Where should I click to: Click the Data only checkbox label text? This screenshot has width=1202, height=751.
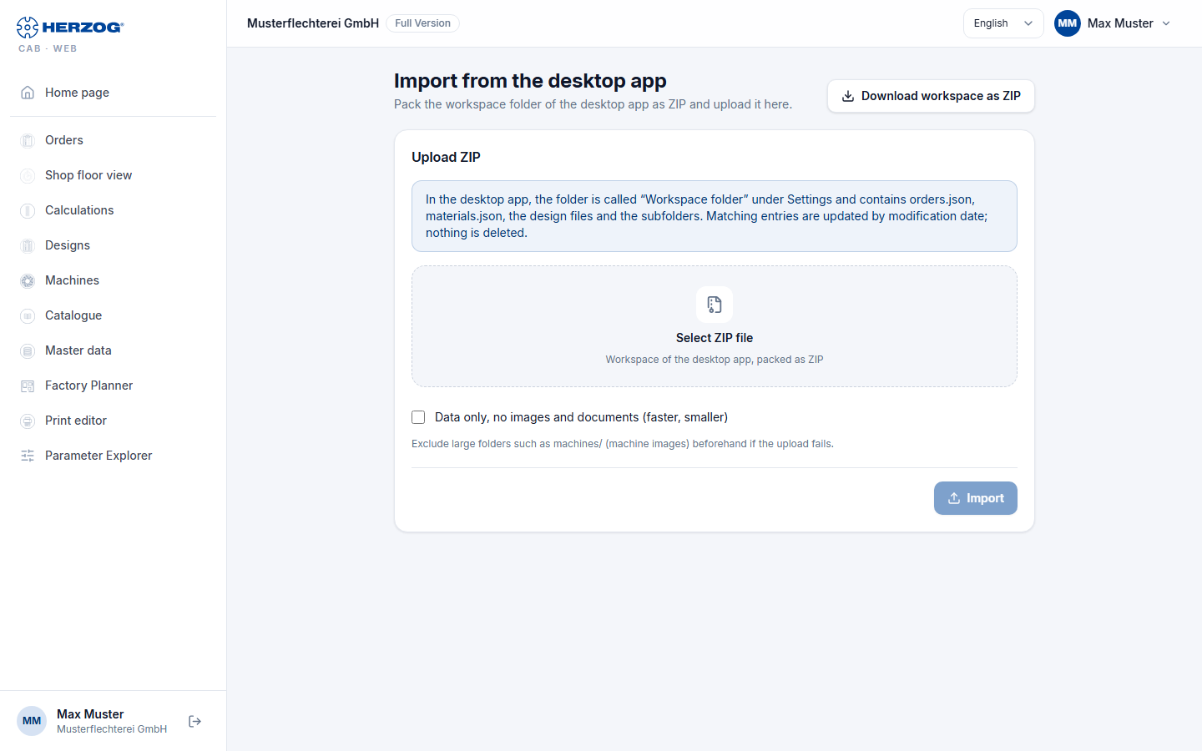point(581,417)
